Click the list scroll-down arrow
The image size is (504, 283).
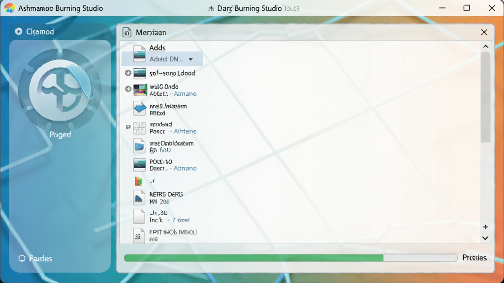coord(485,238)
